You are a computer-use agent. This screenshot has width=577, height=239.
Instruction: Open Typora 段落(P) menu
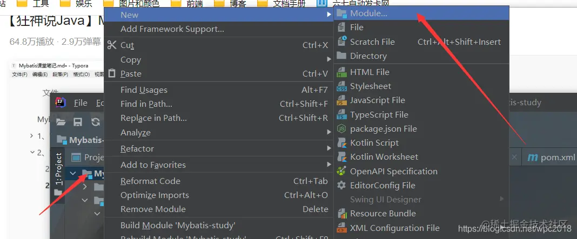click(x=60, y=74)
